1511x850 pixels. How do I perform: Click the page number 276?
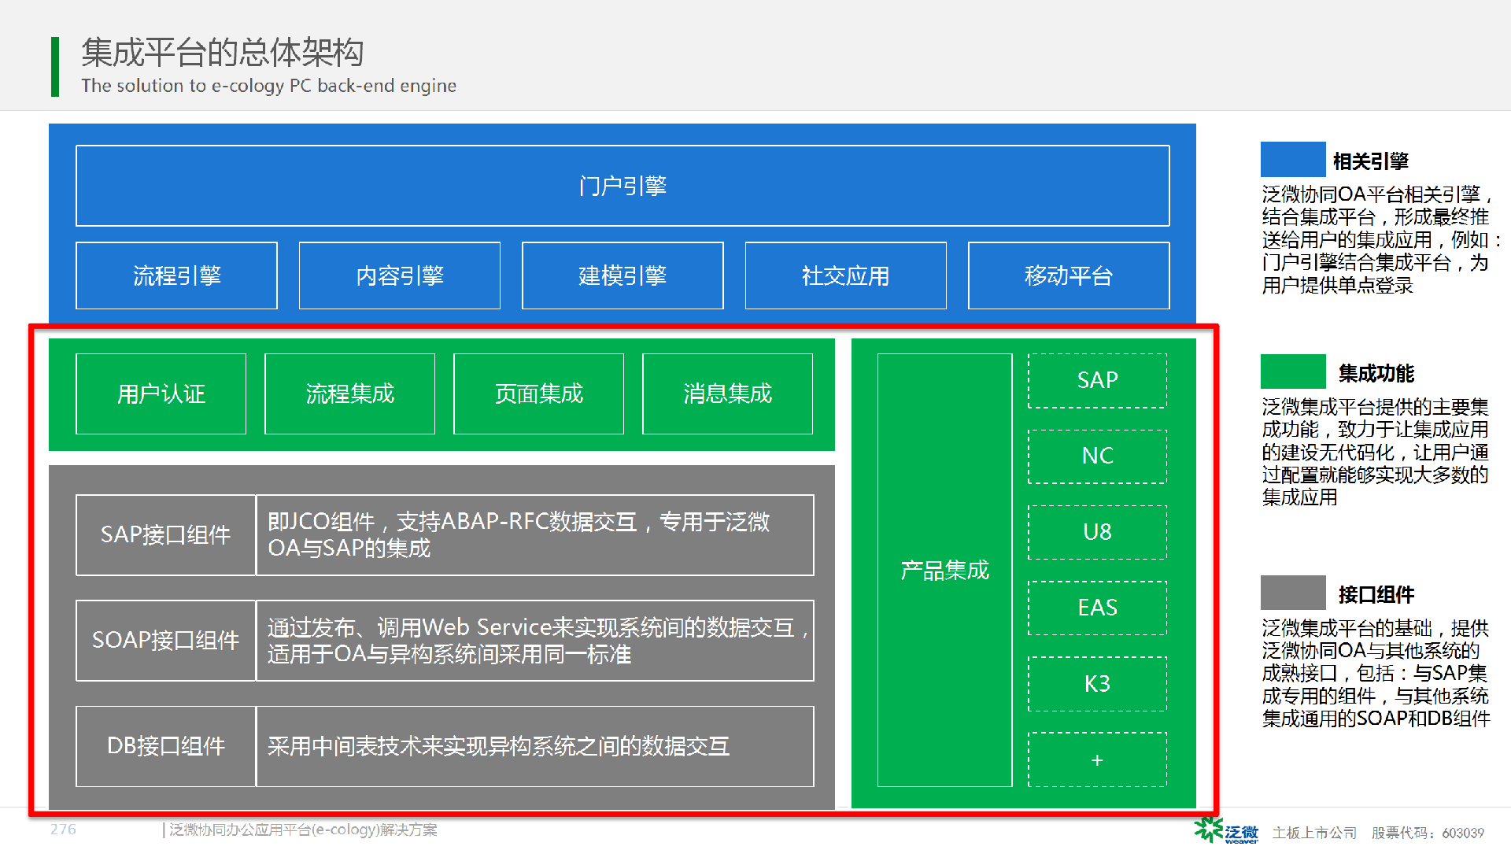coord(63,830)
